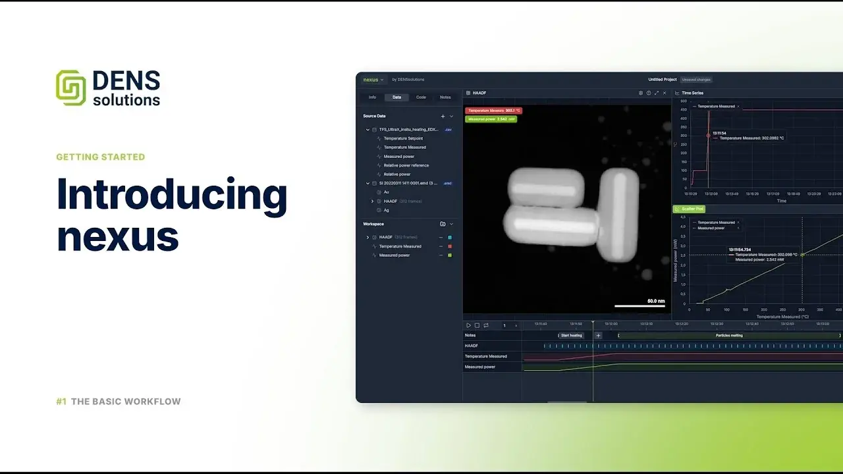Open the teal color swatch for HAADF
Viewport: 843px width, 474px height.
[x=450, y=237]
